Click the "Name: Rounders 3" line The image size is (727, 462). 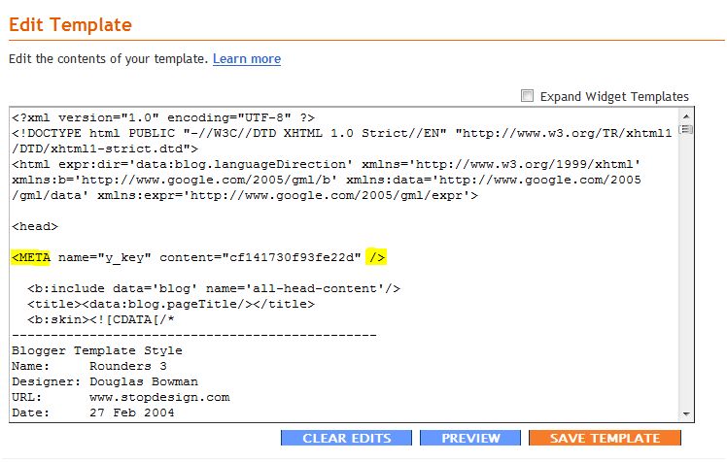[x=89, y=366]
